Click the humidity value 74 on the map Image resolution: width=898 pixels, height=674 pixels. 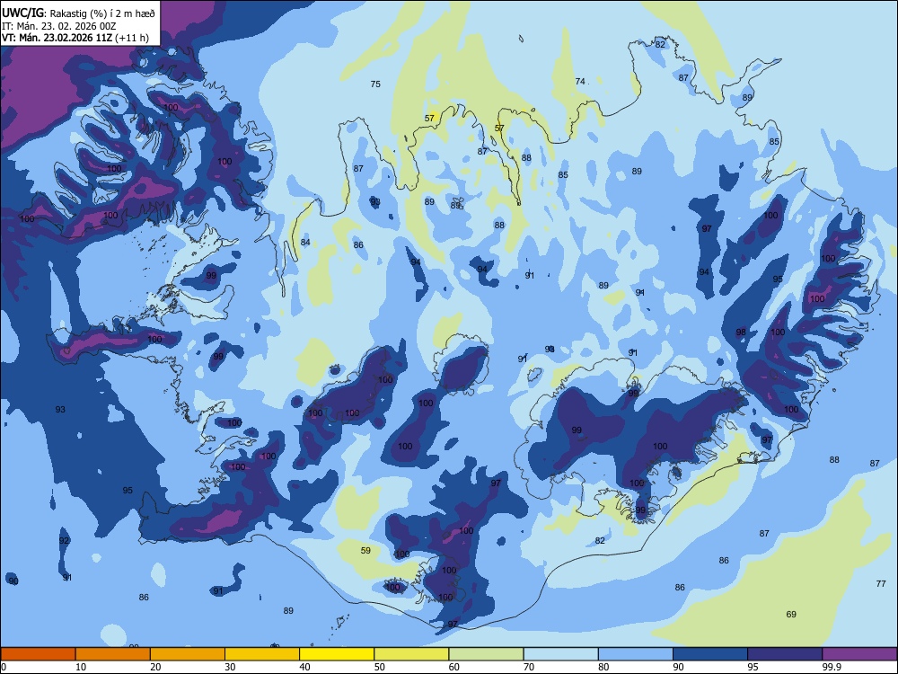pyautogui.click(x=580, y=82)
